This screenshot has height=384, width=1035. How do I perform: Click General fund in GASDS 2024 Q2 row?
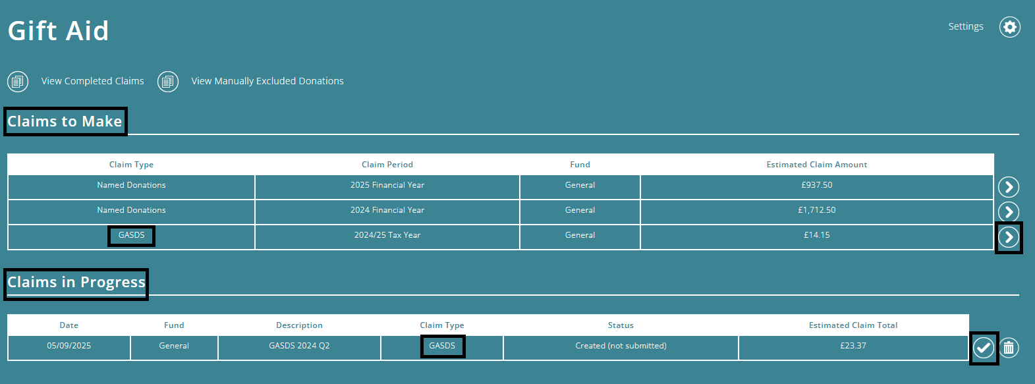click(174, 346)
